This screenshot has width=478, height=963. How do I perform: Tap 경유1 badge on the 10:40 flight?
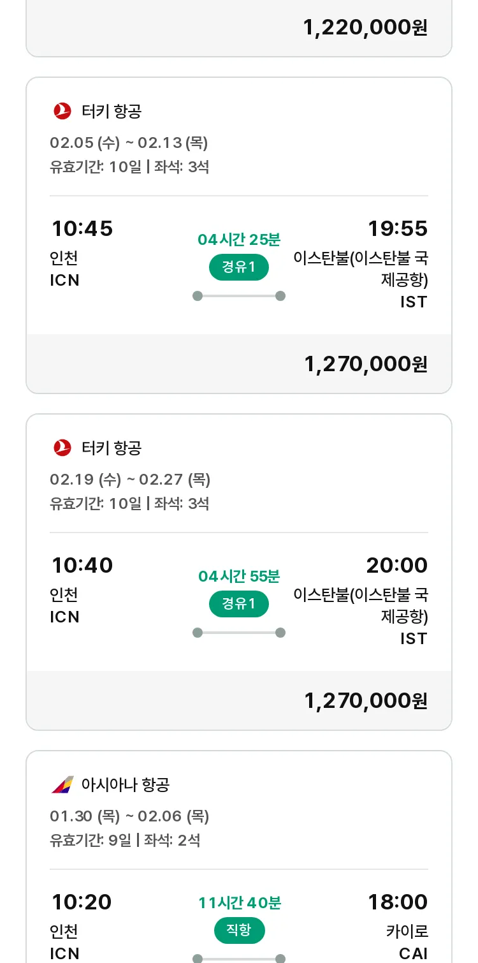239,604
